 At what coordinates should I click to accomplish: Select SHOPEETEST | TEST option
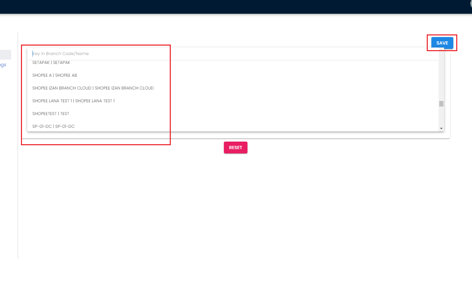233,114
